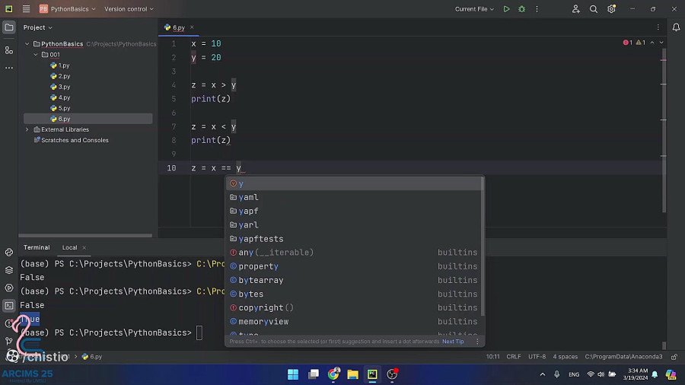685x385 pixels.
Task: Open Code With Me user icon
Action: pos(576,8)
